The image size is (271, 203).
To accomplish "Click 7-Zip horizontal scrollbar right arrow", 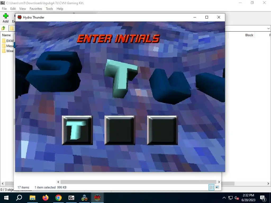I will [x=268, y=183].
